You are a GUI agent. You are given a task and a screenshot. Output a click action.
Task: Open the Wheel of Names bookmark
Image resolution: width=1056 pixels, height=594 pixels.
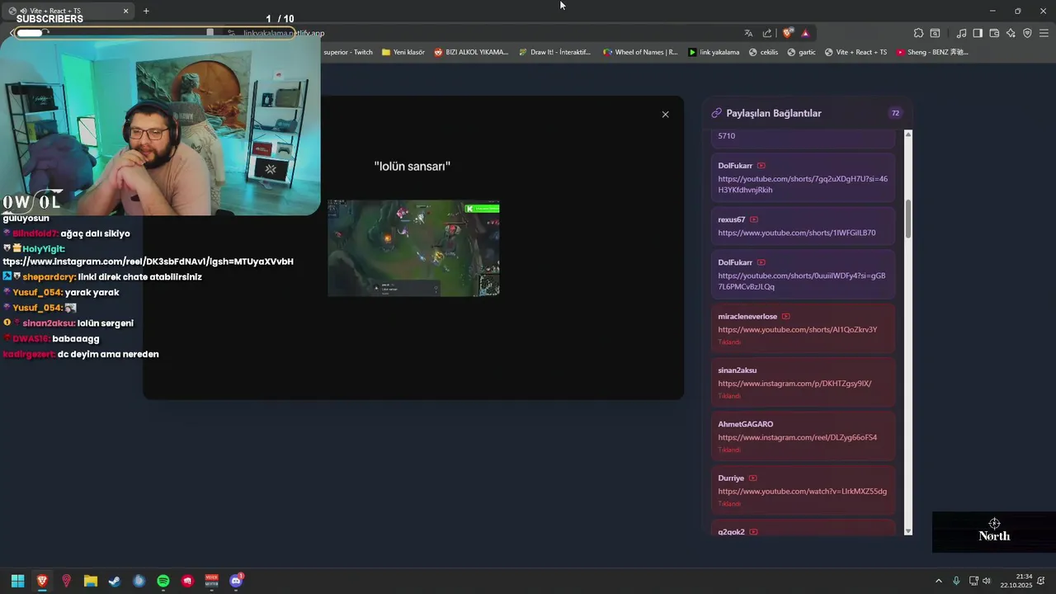pos(640,52)
